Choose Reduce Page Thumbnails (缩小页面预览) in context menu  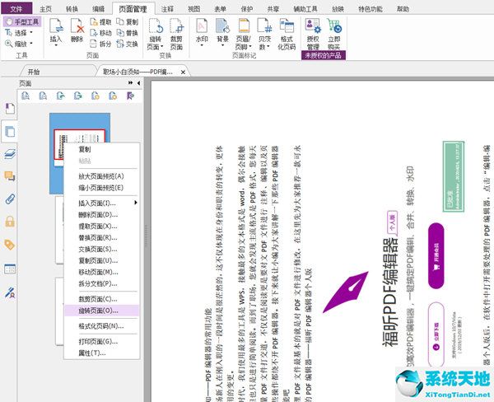pos(102,188)
